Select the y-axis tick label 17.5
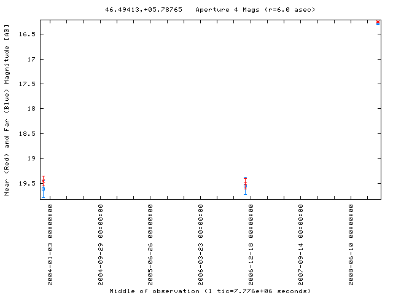The image size is (393, 295). click(27, 84)
